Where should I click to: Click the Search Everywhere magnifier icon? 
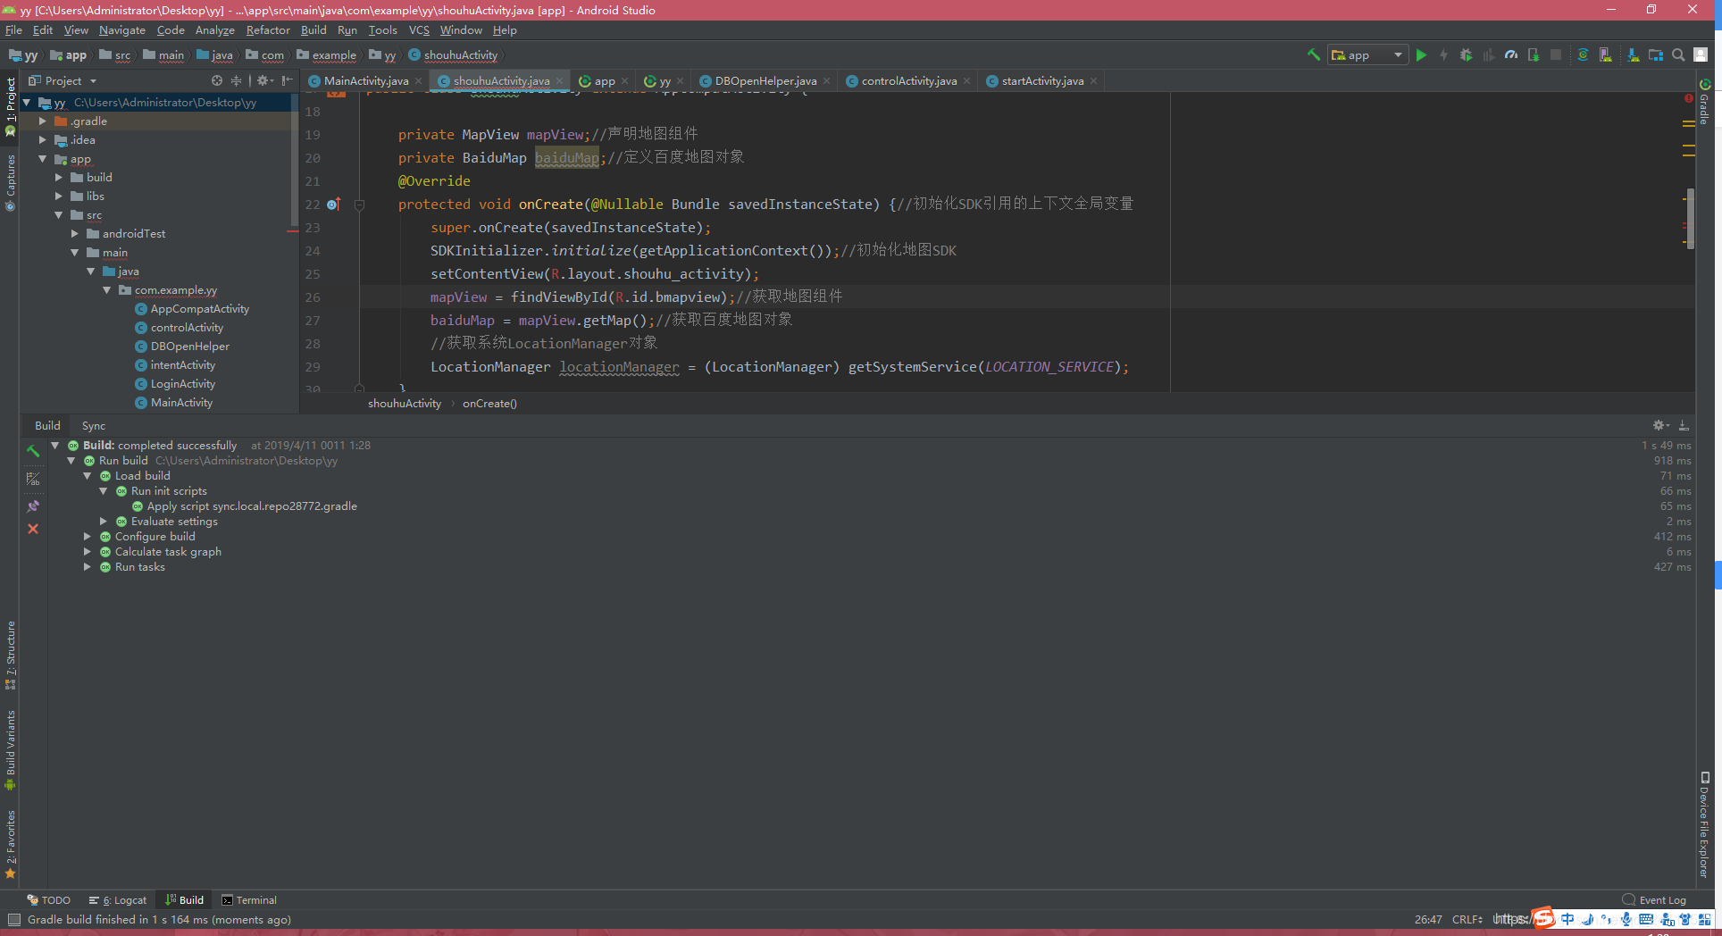(x=1678, y=54)
